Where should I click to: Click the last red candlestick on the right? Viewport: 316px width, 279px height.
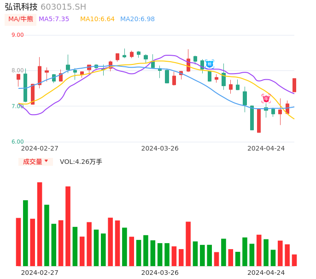(294, 85)
